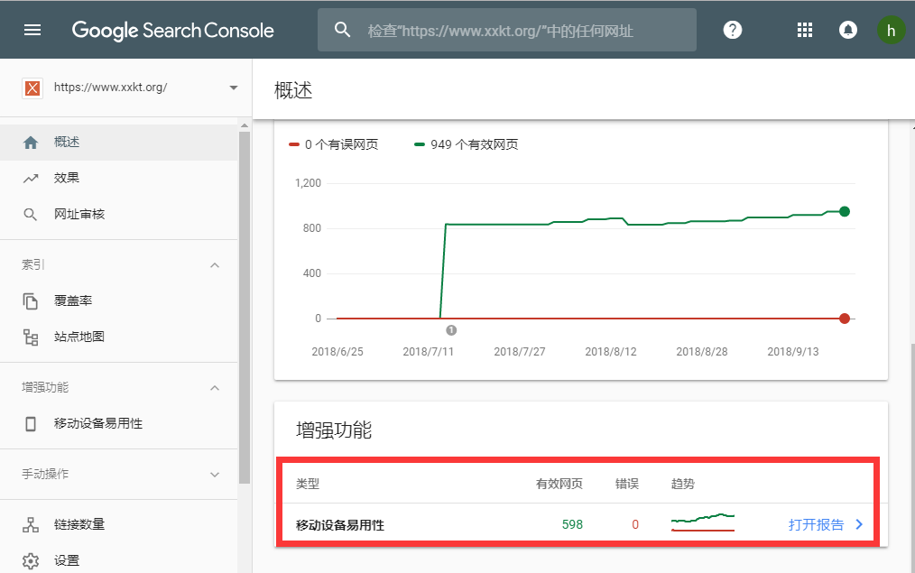Click the trend icon beside 效果
Screen dimensions: 915x573
31,179
